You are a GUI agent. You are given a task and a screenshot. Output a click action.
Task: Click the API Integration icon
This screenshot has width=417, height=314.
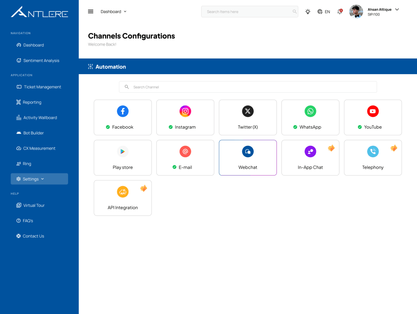tap(123, 192)
